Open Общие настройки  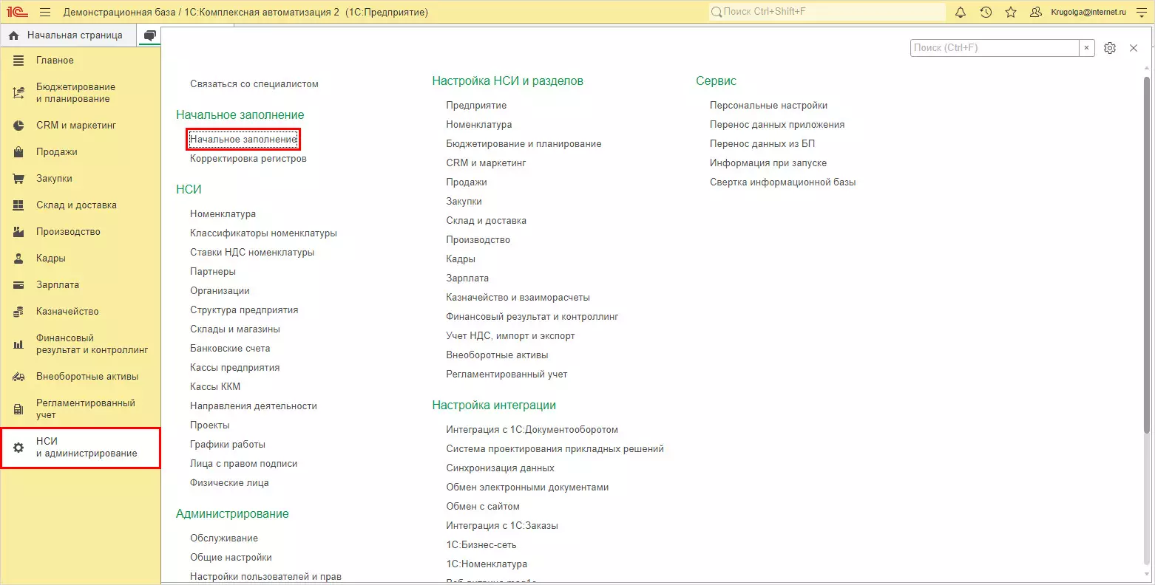pos(231,558)
